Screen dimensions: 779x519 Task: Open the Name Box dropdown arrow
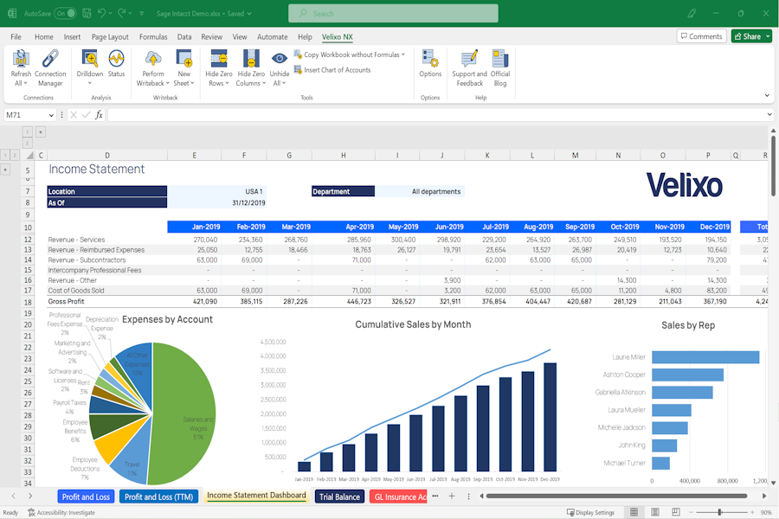(51, 115)
